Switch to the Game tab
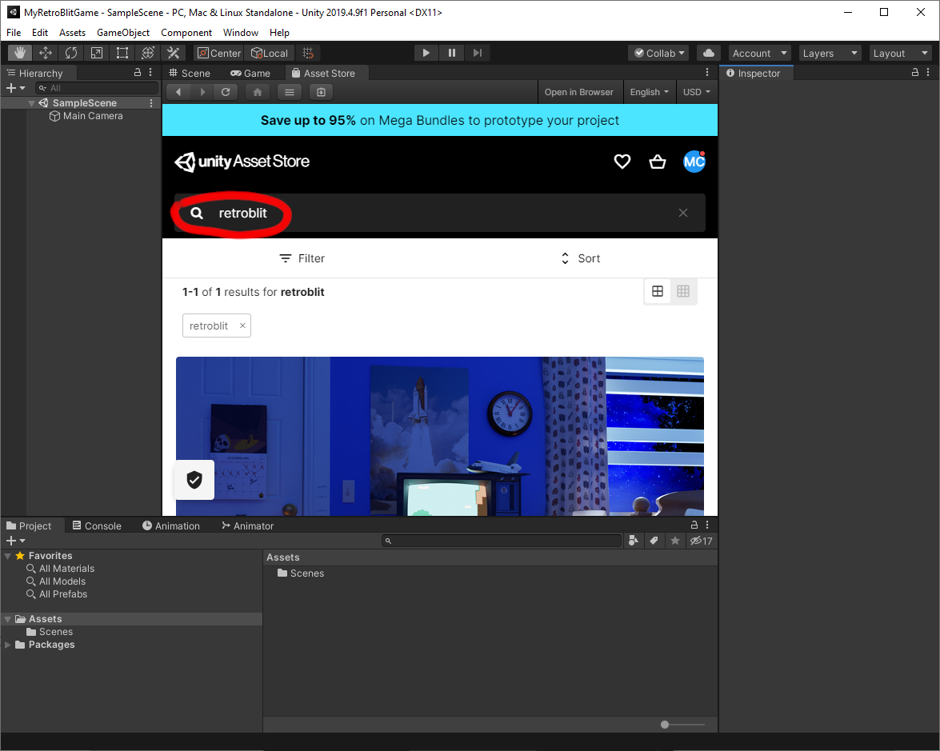 click(250, 73)
